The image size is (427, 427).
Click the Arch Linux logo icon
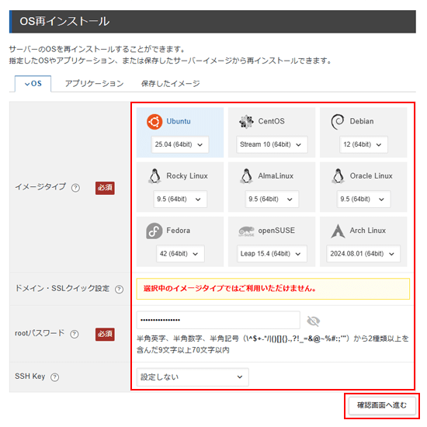[x=338, y=231]
